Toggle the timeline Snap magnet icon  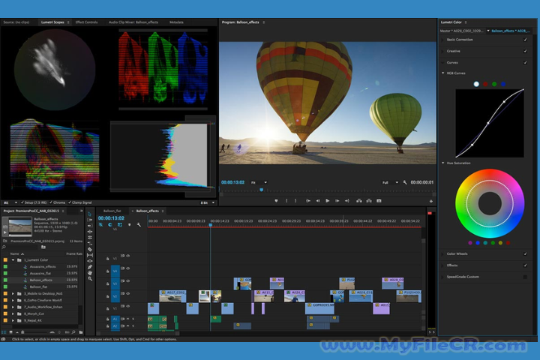pos(109,224)
